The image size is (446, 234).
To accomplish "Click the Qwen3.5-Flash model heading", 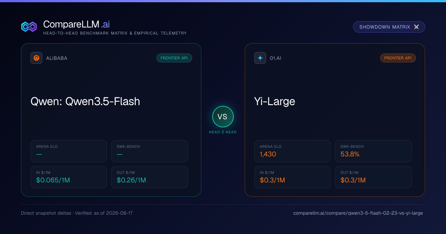I will [x=85, y=101].
